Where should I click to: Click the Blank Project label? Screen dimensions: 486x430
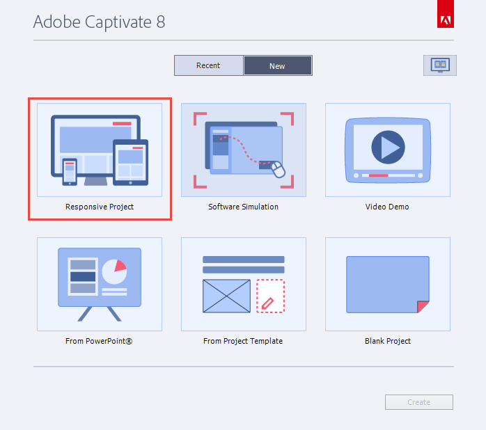[x=388, y=341]
